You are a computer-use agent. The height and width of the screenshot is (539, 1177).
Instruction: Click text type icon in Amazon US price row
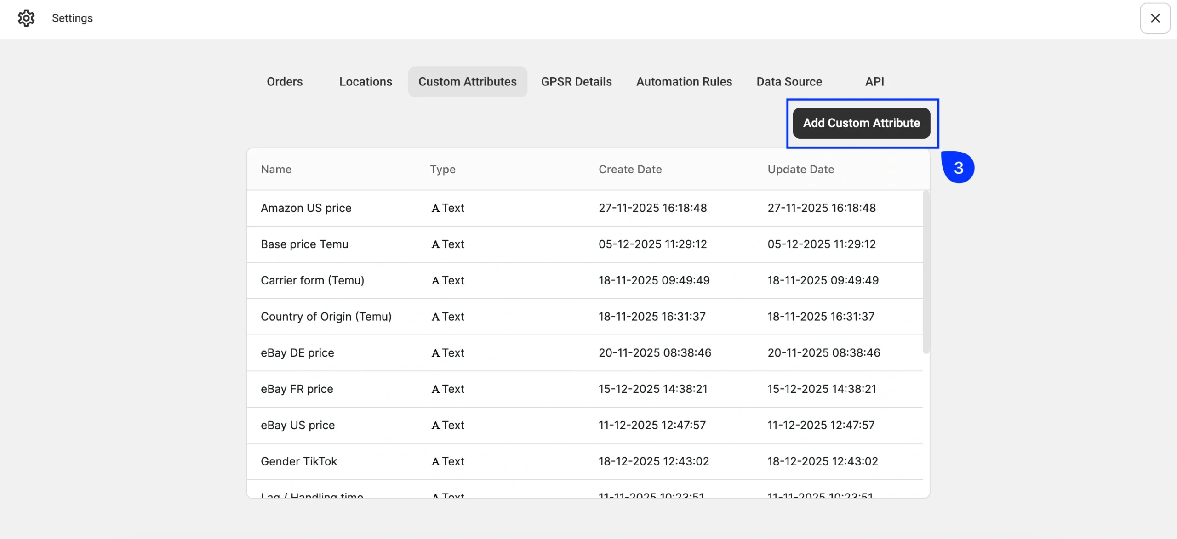click(x=435, y=209)
